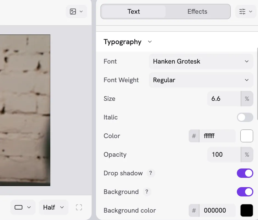Screen dimensions: 258x220
Task: Open the aspect ratio rectangle dropdown
Action: coord(23,207)
